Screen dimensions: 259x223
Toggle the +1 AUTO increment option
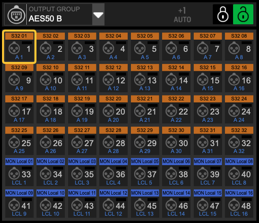point(182,15)
